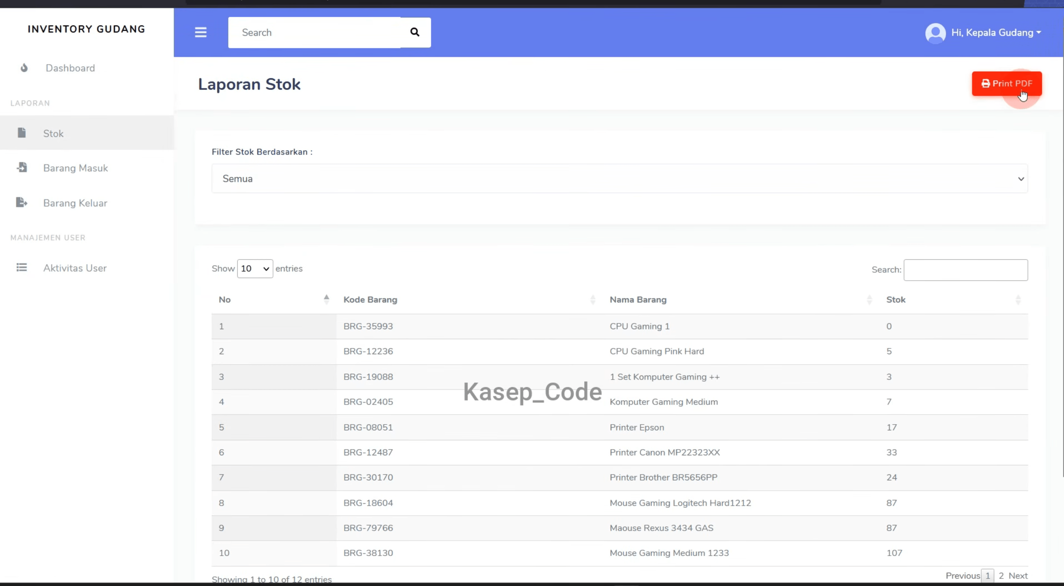Click CPU Gaming 1 item name
The width and height of the screenshot is (1064, 586).
[x=639, y=326]
